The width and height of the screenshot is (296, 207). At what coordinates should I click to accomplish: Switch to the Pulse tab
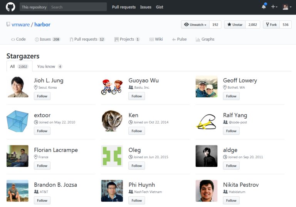[179, 39]
